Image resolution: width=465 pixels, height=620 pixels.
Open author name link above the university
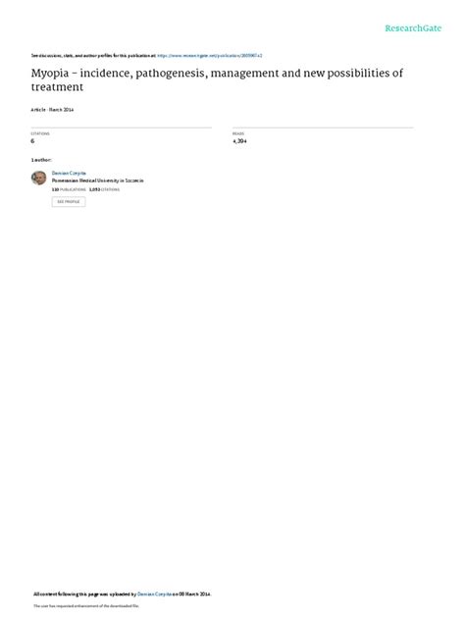click(x=69, y=174)
